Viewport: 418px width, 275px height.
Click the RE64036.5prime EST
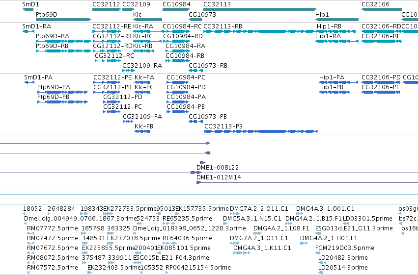[x=169, y=243]
